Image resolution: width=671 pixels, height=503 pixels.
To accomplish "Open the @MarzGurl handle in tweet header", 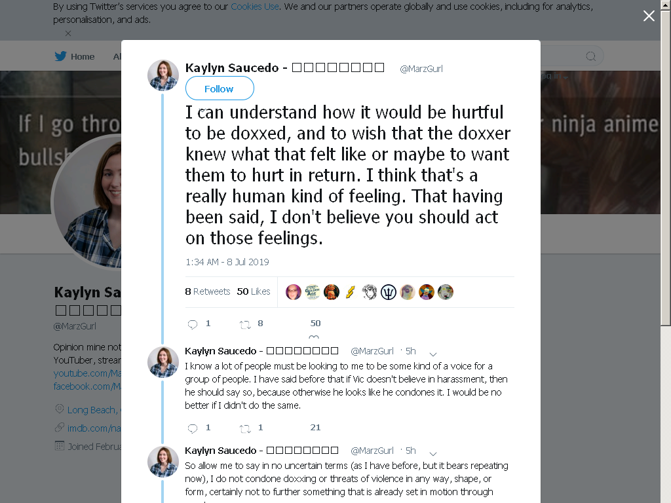I will 421,68.
